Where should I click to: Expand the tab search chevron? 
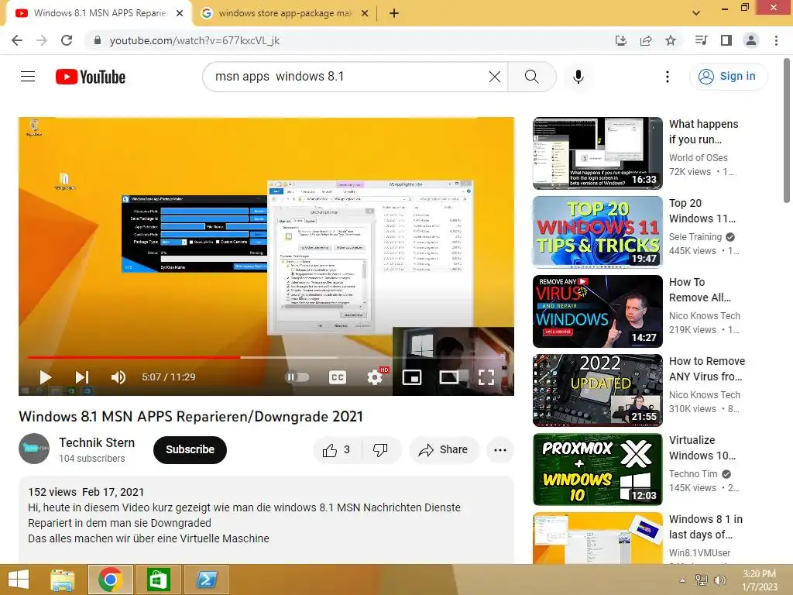[x=696, y=13]
